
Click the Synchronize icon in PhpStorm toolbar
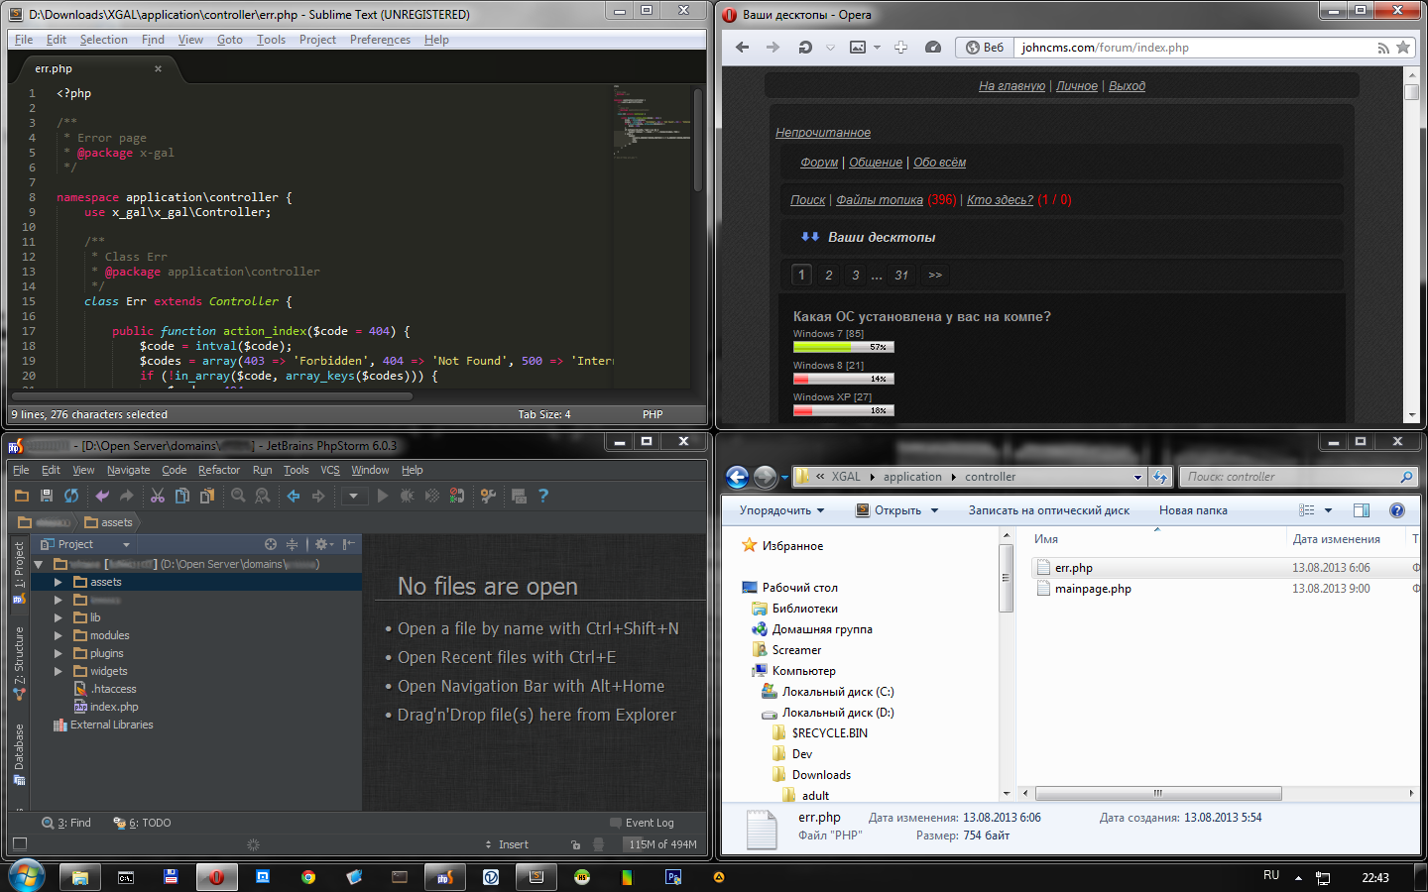coord(71,496)
